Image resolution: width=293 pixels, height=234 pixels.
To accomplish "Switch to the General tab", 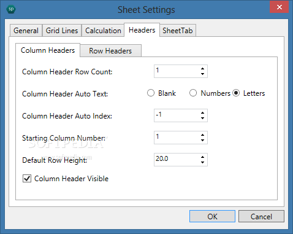I will pyautogui.click(x=26, y=31).
